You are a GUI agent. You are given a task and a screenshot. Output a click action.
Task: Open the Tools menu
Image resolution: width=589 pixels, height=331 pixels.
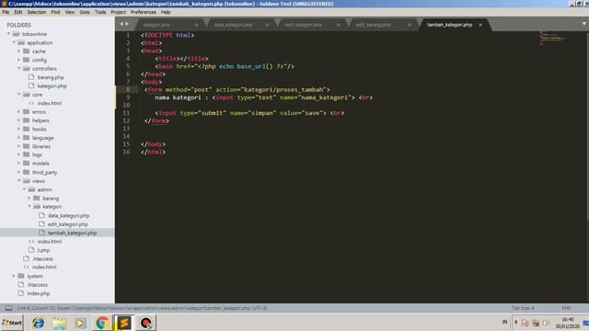tap(100, 12)
